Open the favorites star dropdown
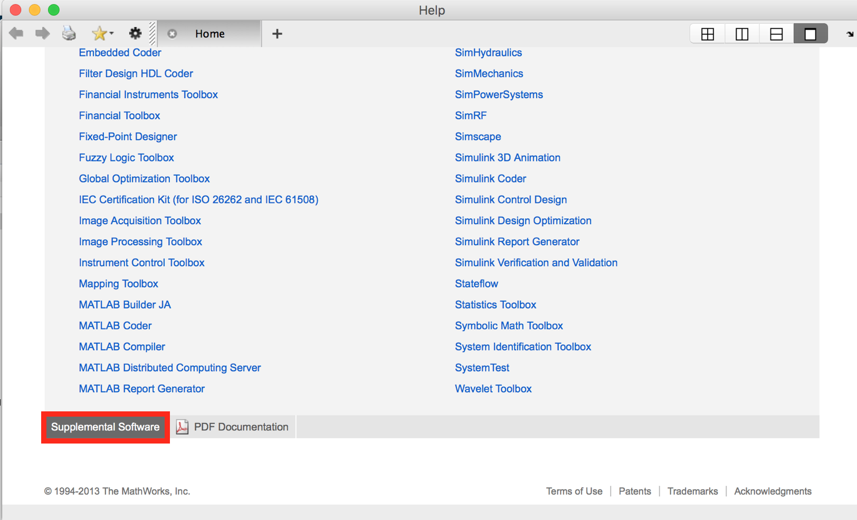 tap(102, 34)
